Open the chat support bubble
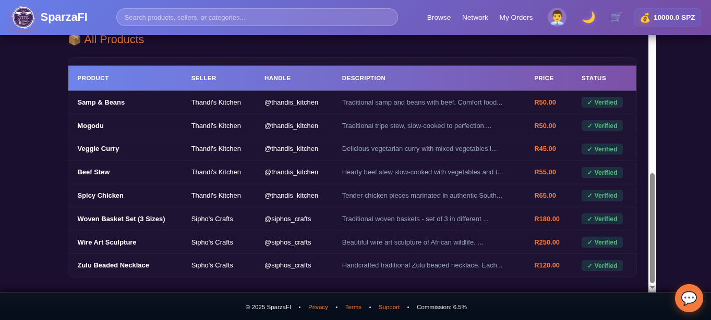Screen dimensions: 711x320 (x=689, y=298)
